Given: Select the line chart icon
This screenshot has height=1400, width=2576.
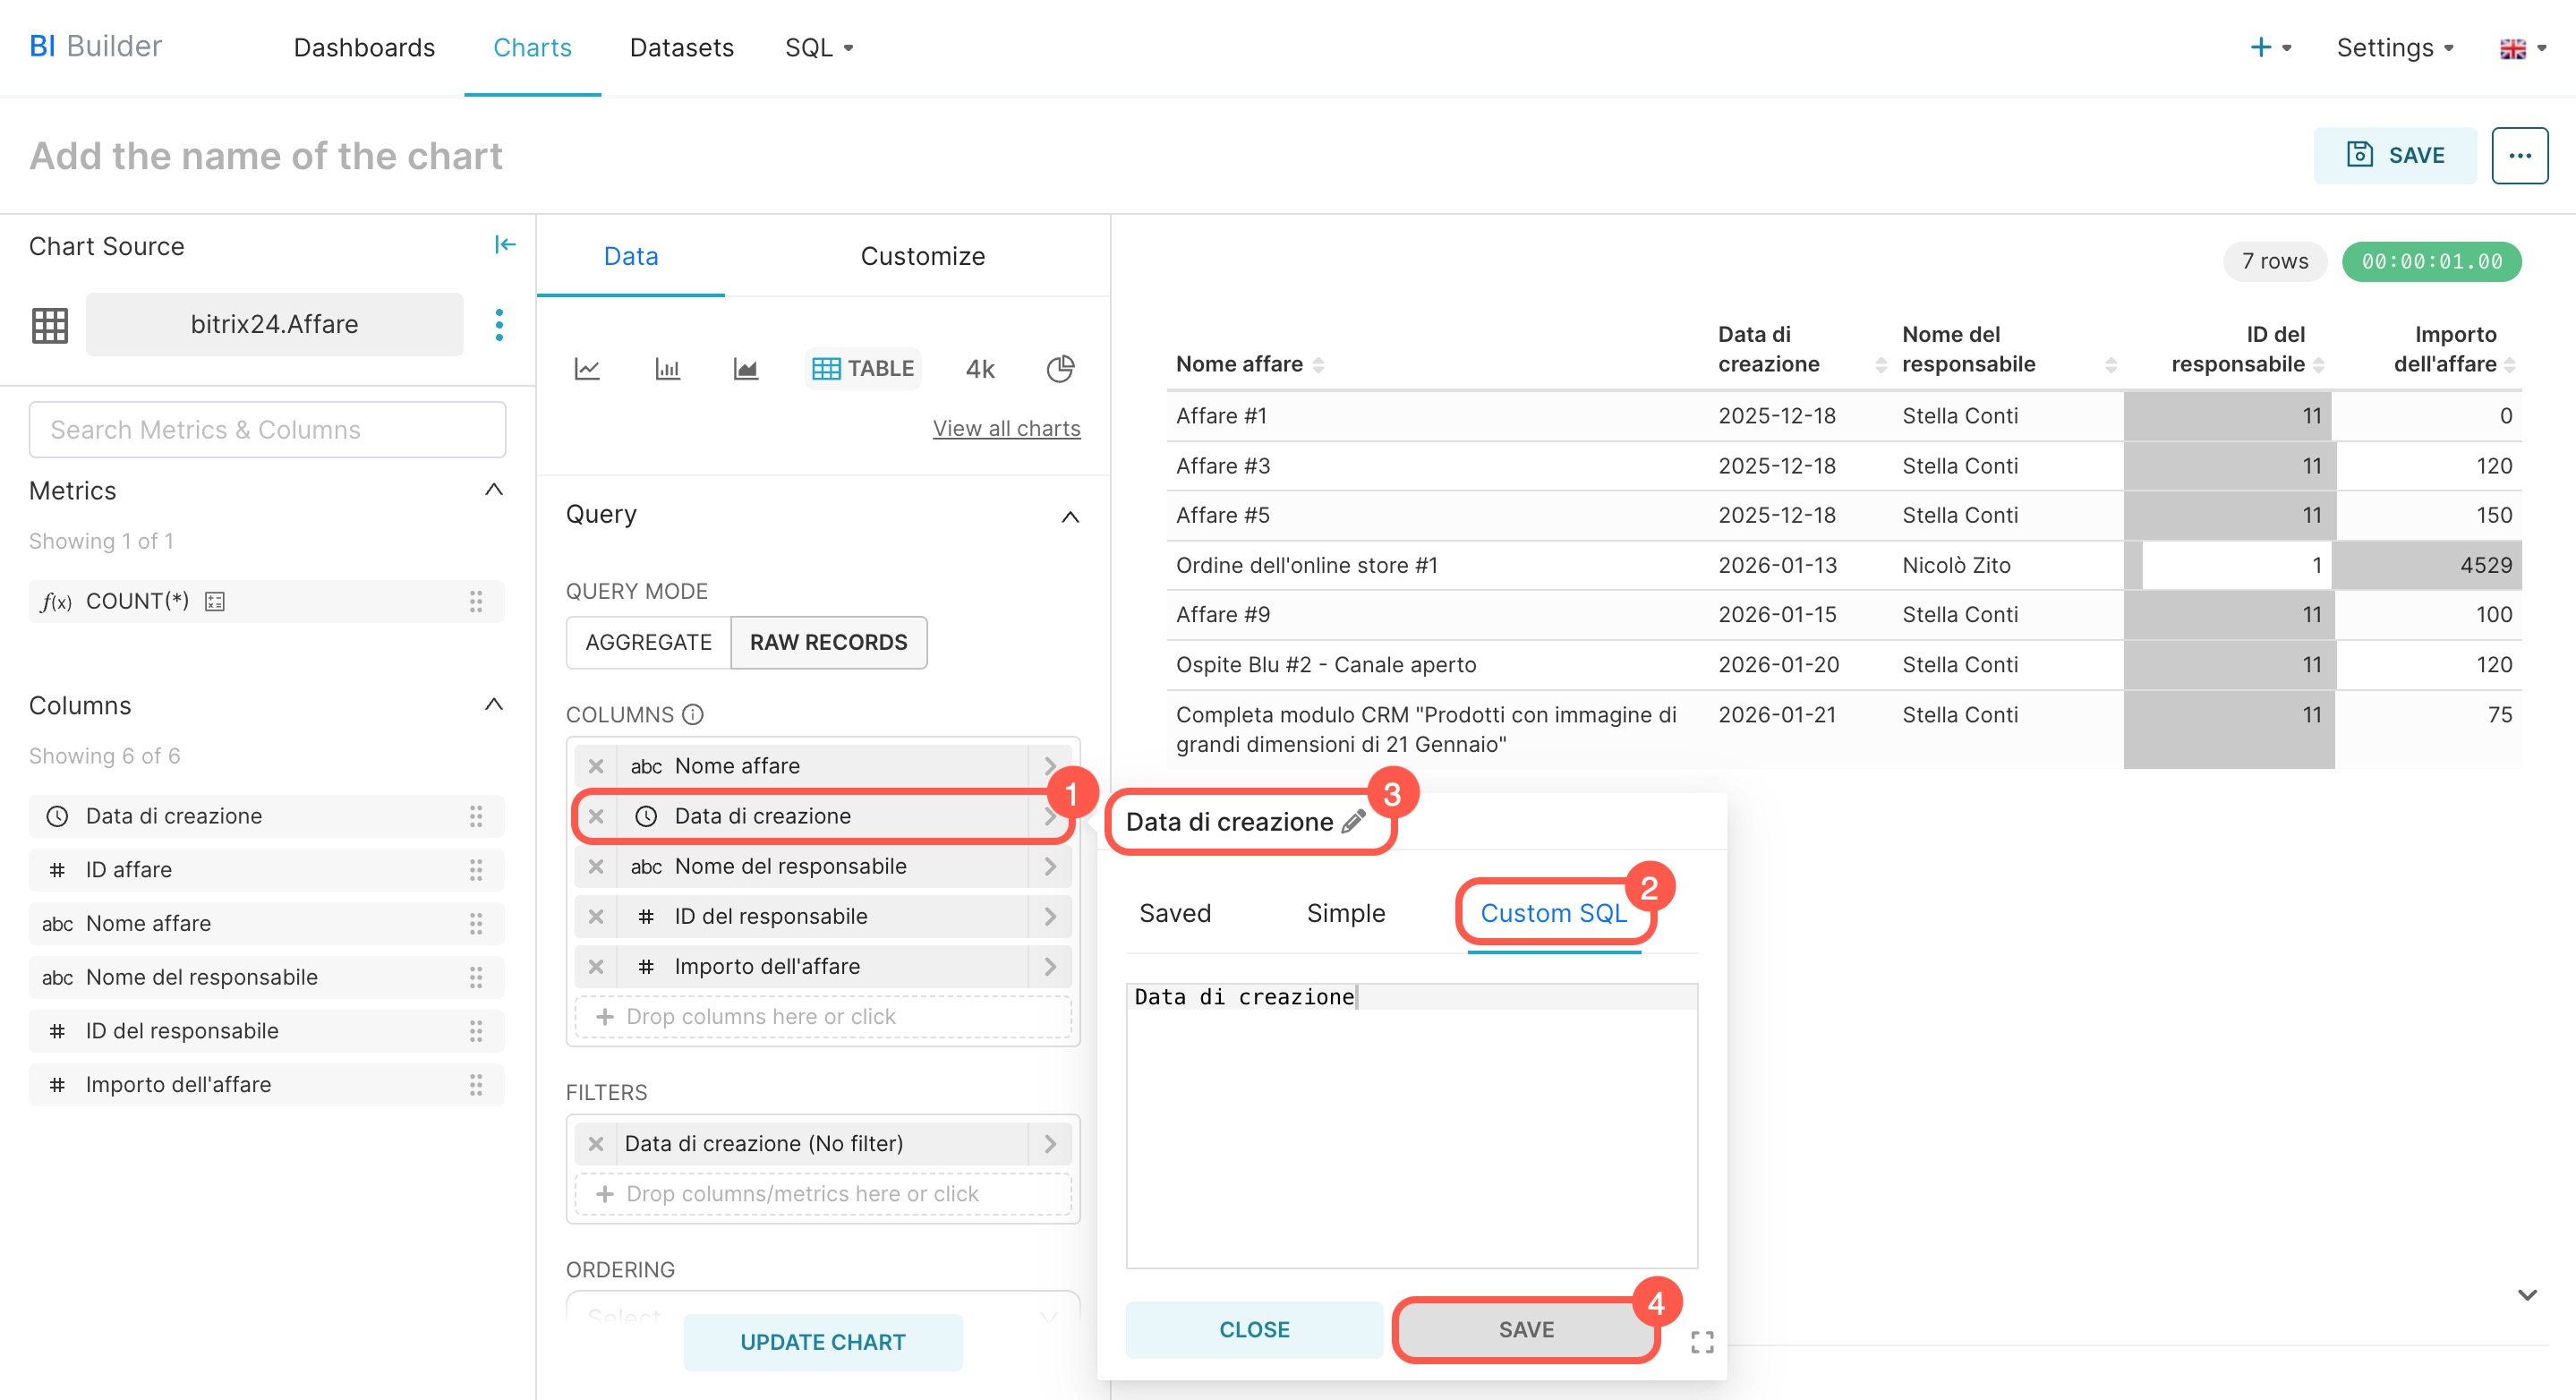Looking at the screenshot, I should pyautogui.click(x=587, y=369).
